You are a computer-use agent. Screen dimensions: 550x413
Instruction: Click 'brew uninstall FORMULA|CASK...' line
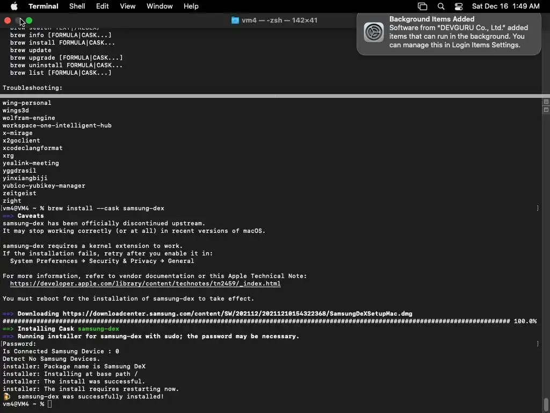[66, 65]
